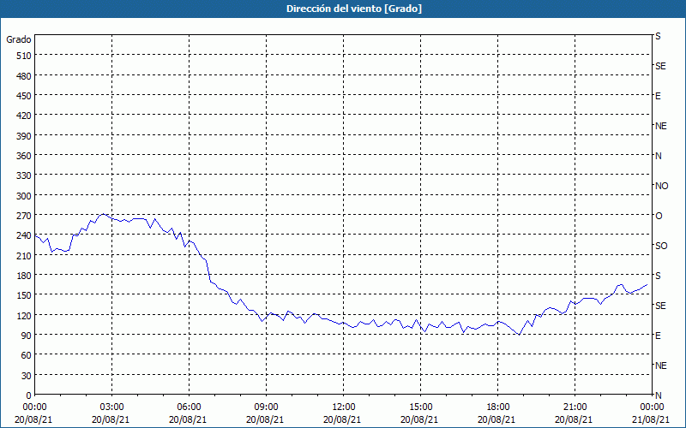Click the 420 y-axis value
The height and width of the screenshot is (428, 686).
click(24, 116)
